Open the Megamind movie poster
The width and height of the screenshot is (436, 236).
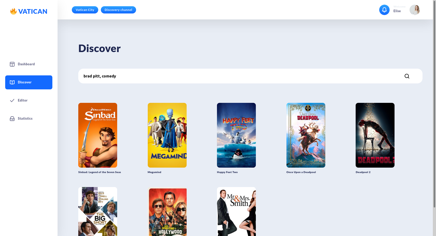point(167,135)
